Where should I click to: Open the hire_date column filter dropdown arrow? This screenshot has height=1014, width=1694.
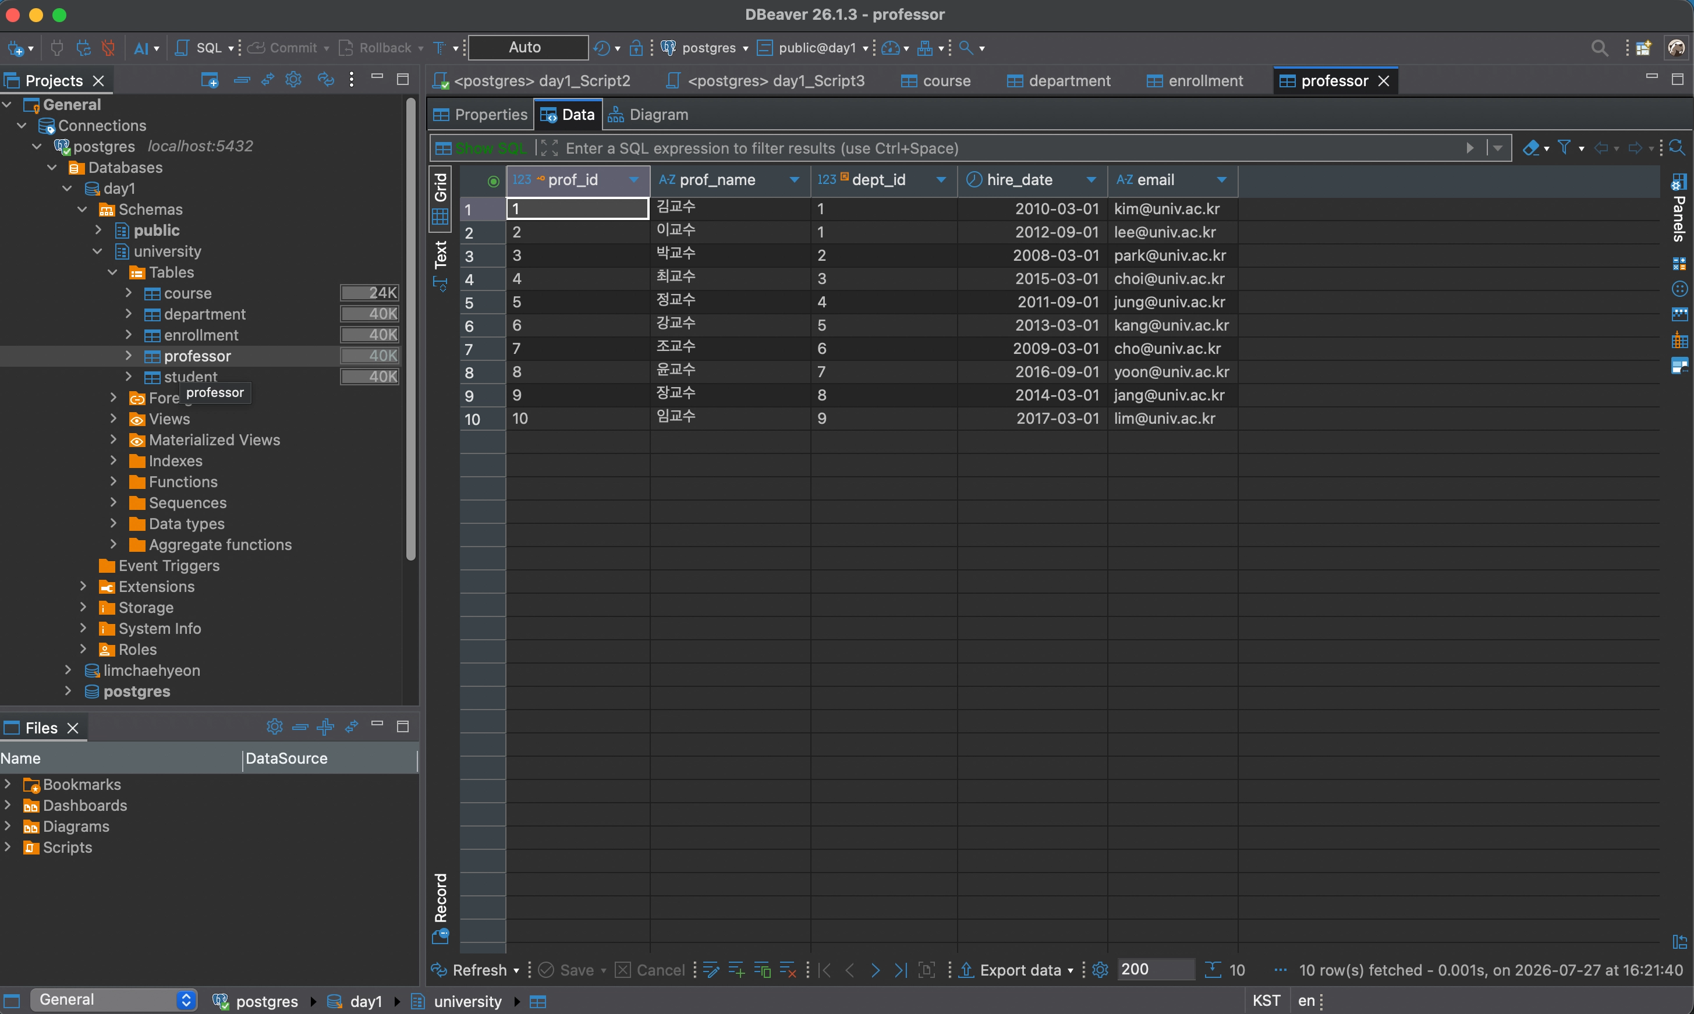pos(1091,180)
